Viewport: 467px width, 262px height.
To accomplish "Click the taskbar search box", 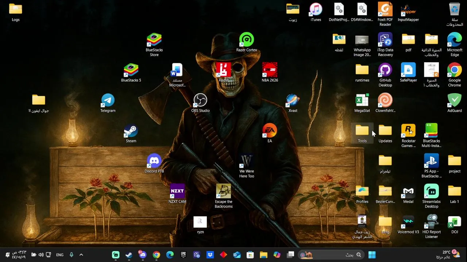I will pos(332,255).
